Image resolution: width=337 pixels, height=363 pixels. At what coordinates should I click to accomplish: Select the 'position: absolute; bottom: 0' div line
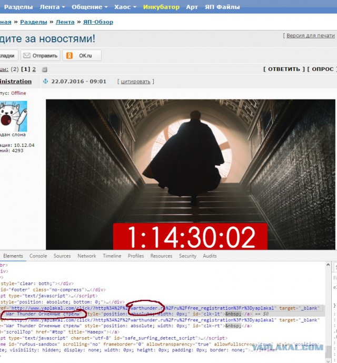click(62, 302)
